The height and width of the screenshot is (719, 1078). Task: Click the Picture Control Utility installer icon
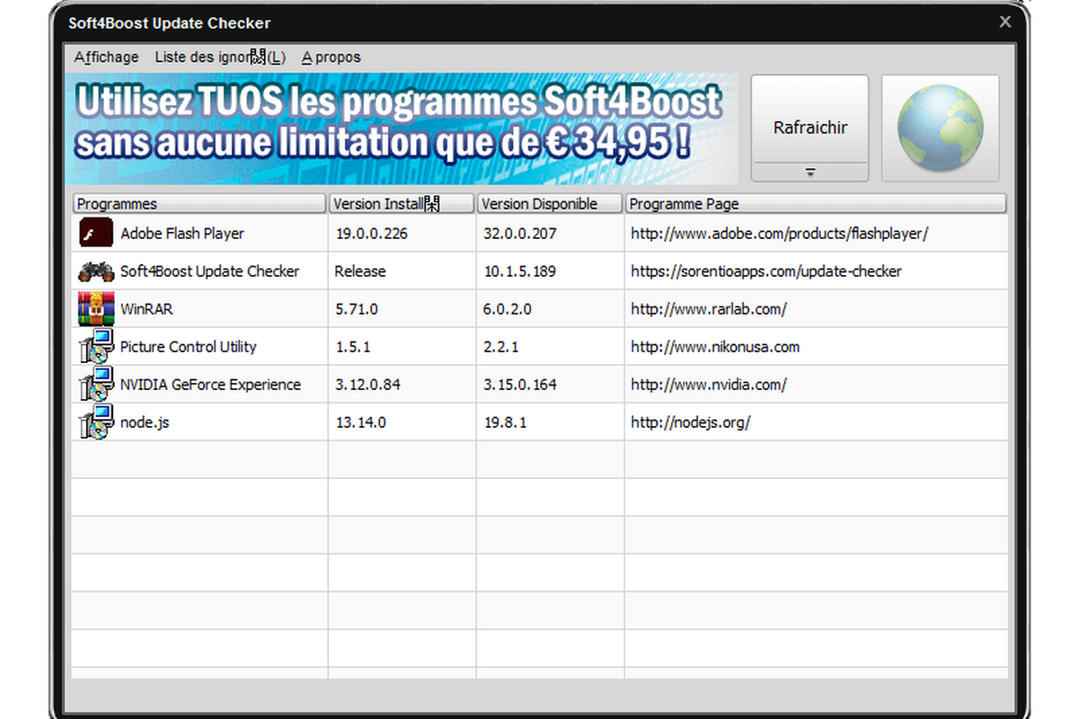(96, 347)
